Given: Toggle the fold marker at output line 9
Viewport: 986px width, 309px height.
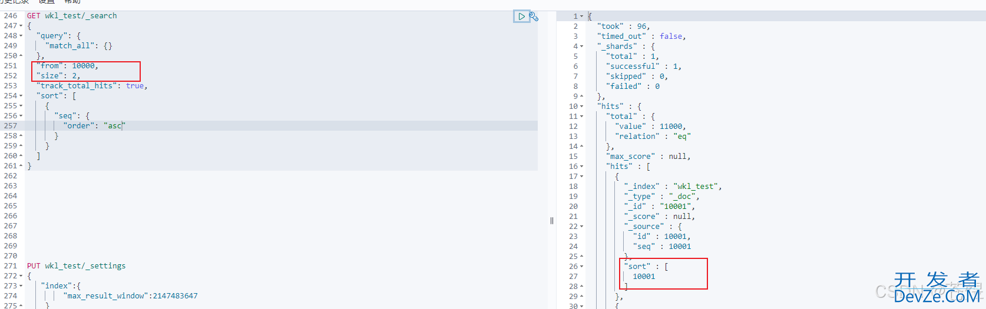Looking at the screenshot, I should 582,97.
